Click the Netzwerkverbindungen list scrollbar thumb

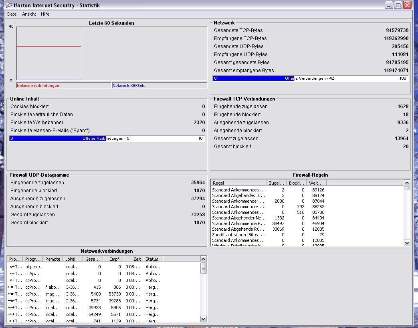(x=203, y=268)
